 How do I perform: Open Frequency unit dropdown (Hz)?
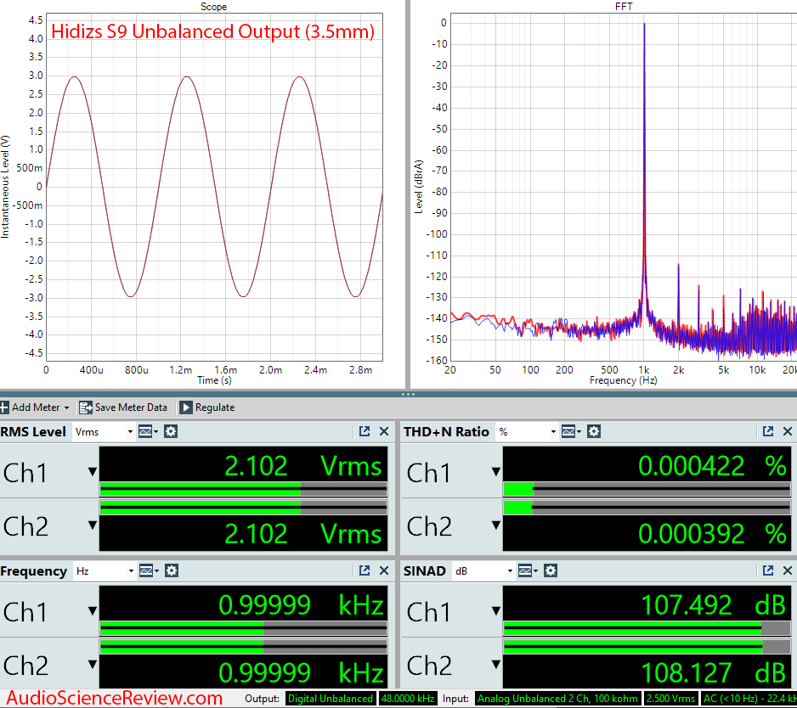(105, 570)
